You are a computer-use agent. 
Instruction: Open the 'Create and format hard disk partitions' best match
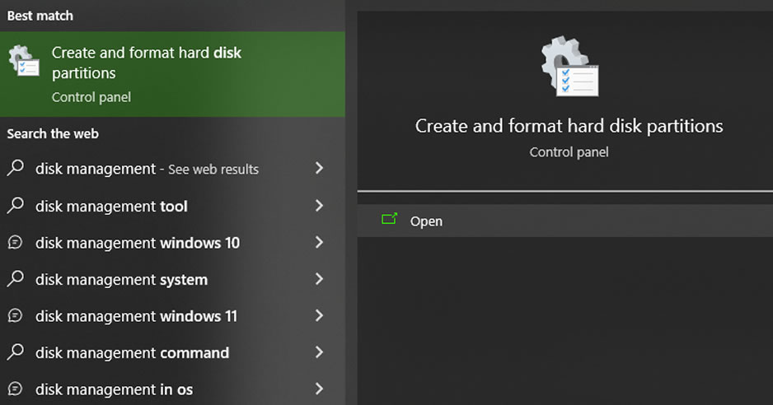click(x=172, y=74)
